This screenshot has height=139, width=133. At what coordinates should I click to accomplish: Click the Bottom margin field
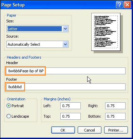[115, 116]
